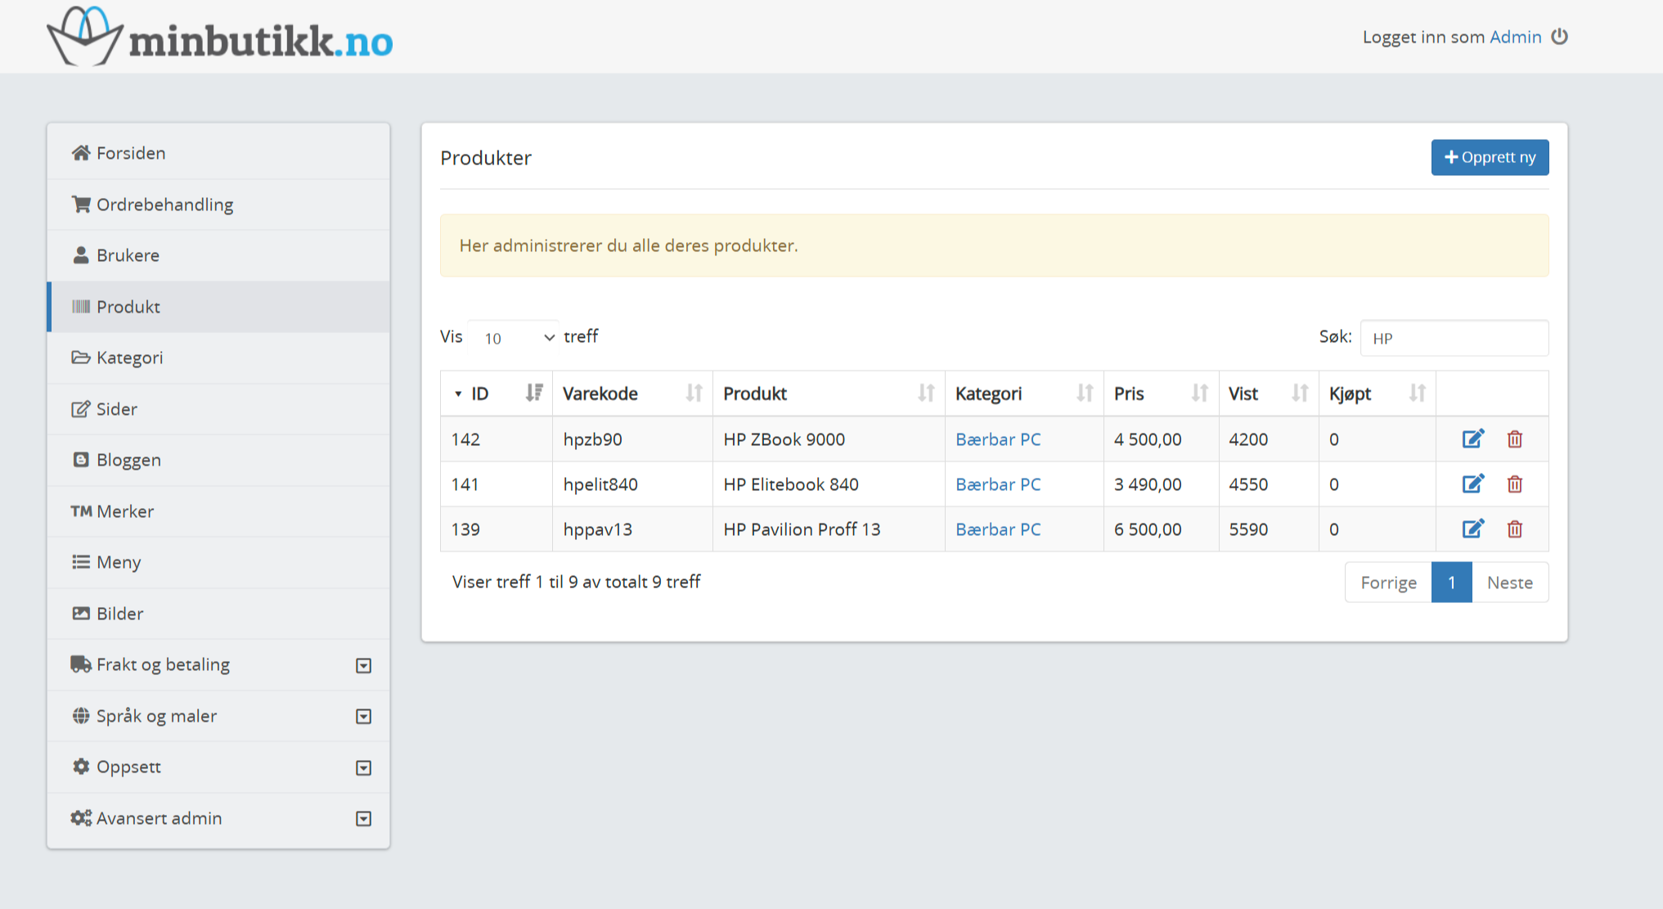Viewport: 1663px width, 909px height.
Task: Sort table by ID column icon
Action: click(x=534, y=394)
